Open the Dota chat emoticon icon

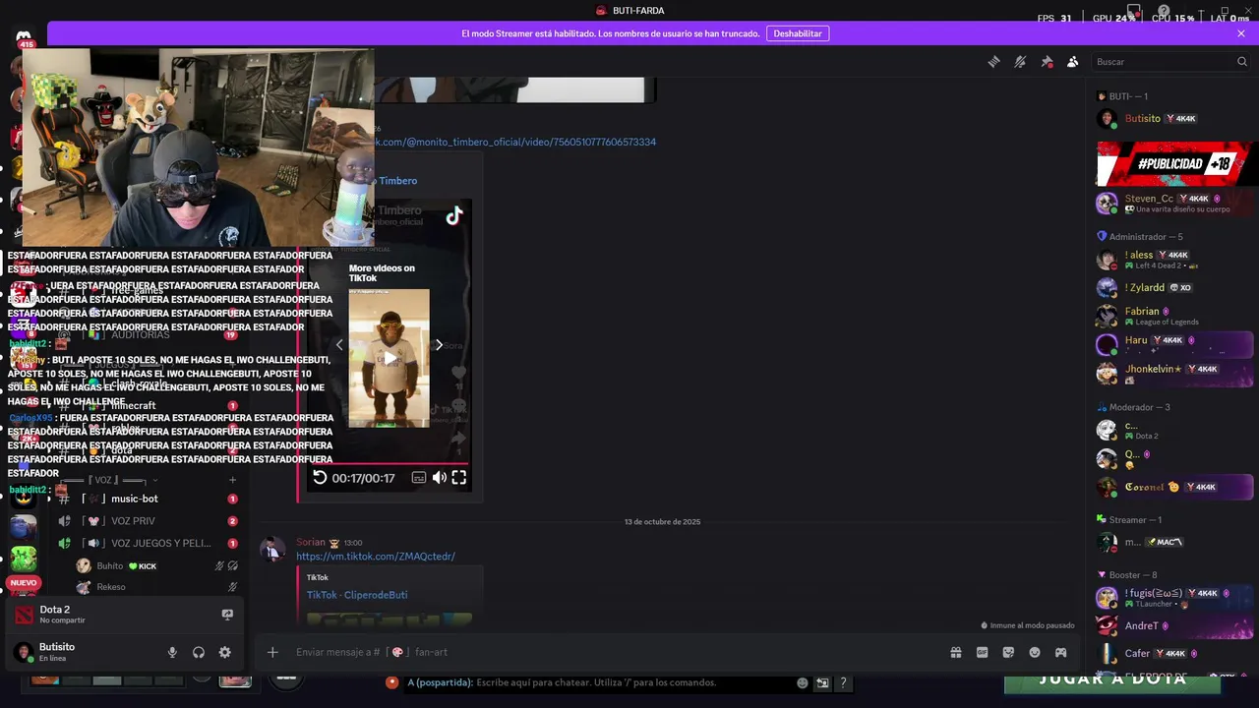pos(803,682)
